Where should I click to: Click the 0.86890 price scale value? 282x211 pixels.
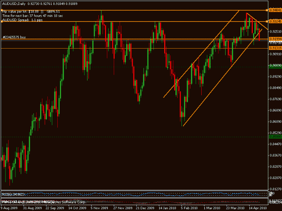[x=276, y=110]
